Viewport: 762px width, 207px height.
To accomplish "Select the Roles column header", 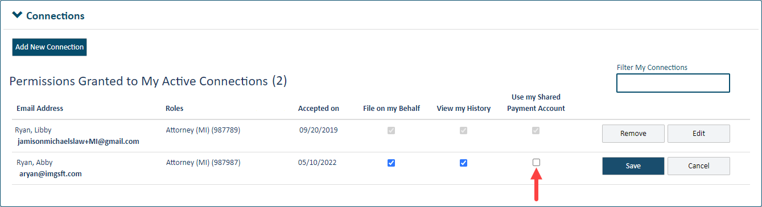I will [x=174, y=108].
